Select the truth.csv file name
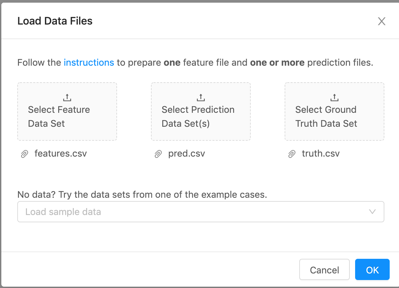The image size is (399, 288). (x=321, y=154)
